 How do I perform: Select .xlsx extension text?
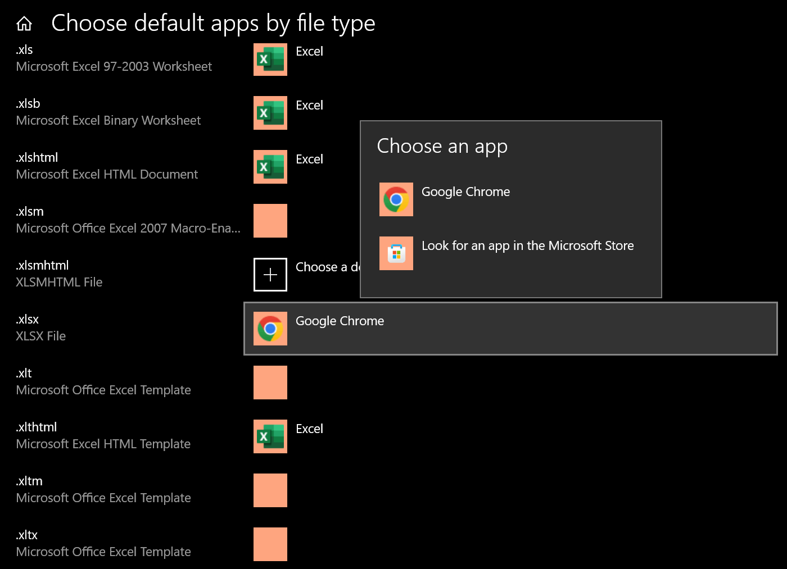click(28, 319)
